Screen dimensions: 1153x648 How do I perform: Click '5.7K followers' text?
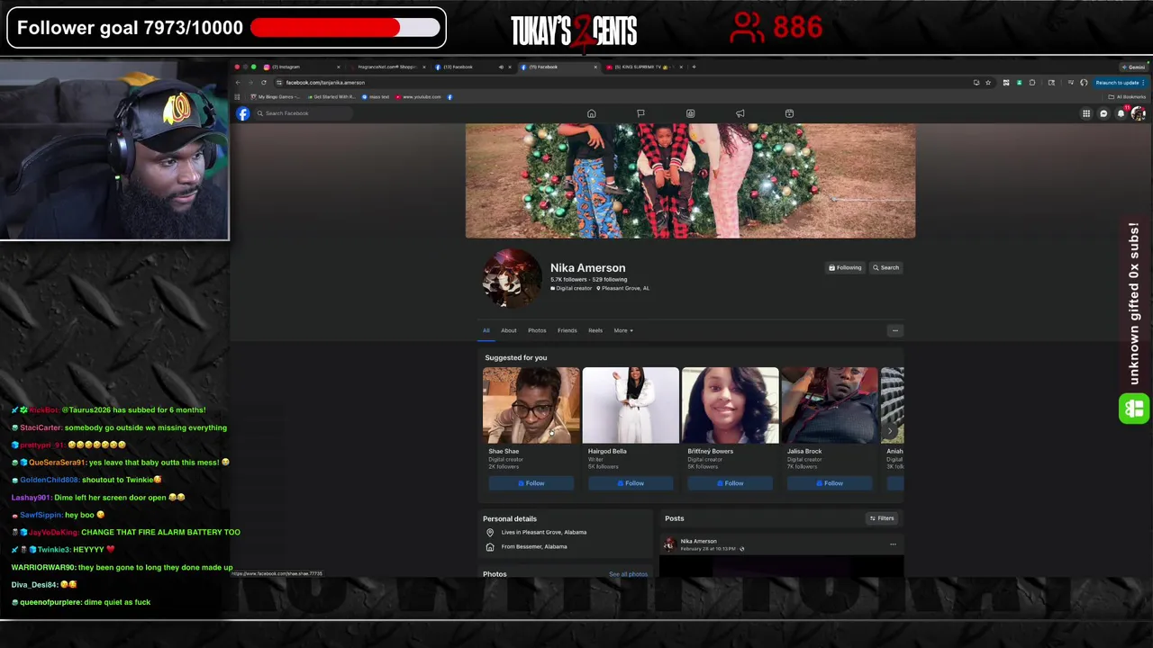click(568, 280)
